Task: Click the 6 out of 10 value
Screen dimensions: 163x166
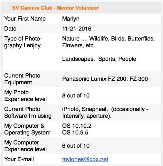Action: tap(76, 146)
